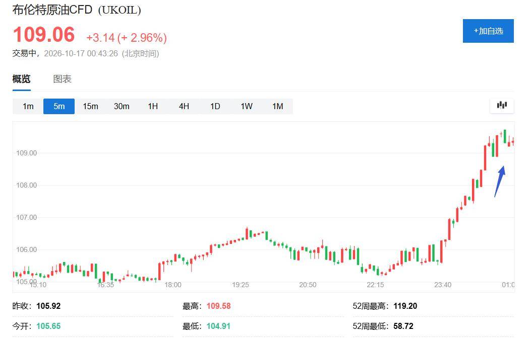
Task: Click the 19:25 time axis label
Action: click(241, 285)
